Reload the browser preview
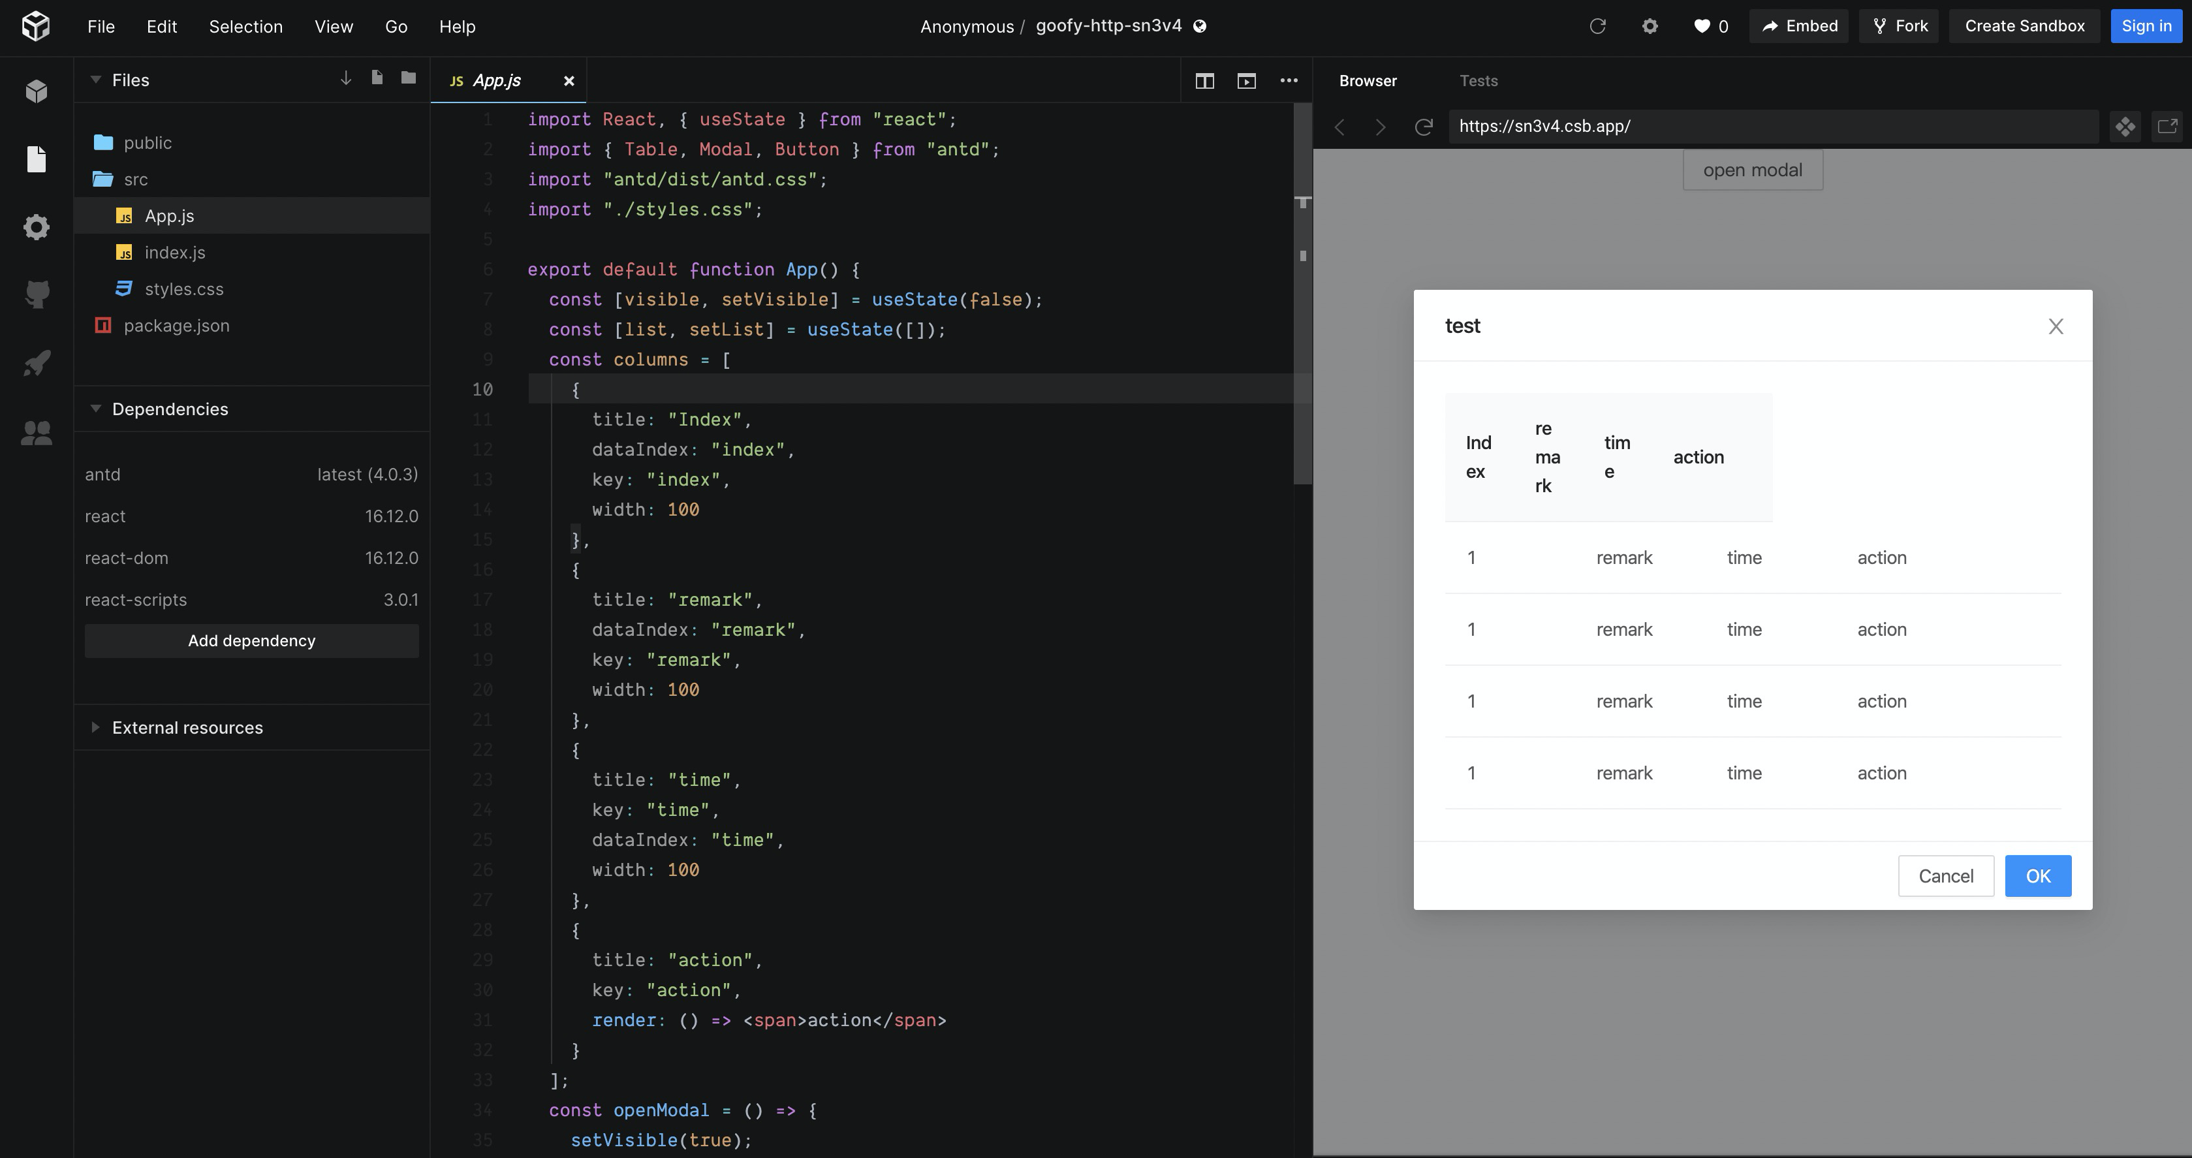The height and width of the screenshot is (1158, 2192). [x=1424, y=126]
